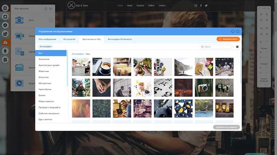Open the Фотографии Shutterstock tab
Screen dimensions: 277x155
pyautogui.click(x=120, y=39)
